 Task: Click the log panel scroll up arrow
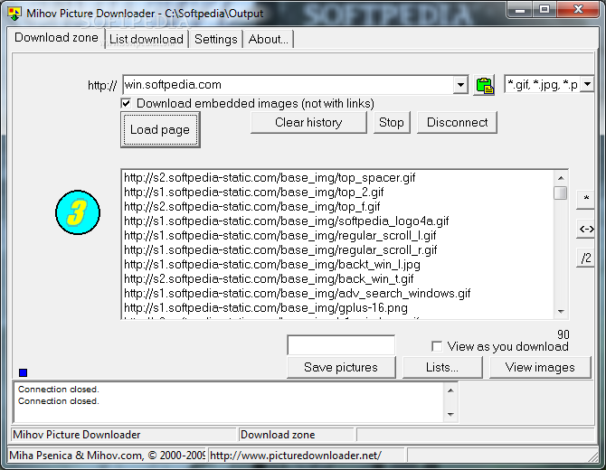click(x=450, y=390)
